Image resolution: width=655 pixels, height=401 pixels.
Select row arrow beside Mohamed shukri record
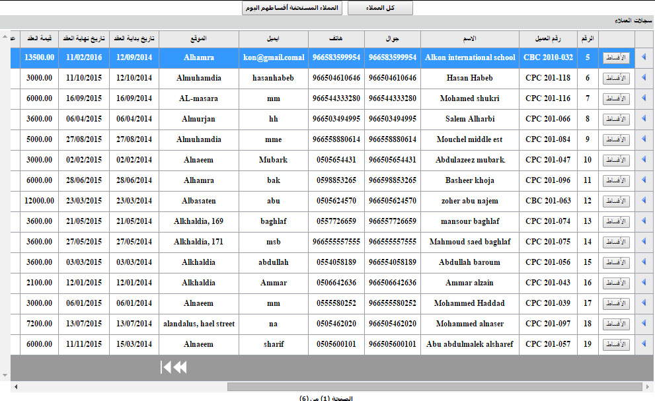644,98
